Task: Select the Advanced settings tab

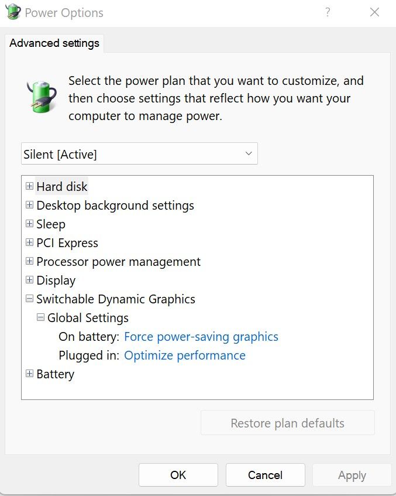Action: [54, 43]
